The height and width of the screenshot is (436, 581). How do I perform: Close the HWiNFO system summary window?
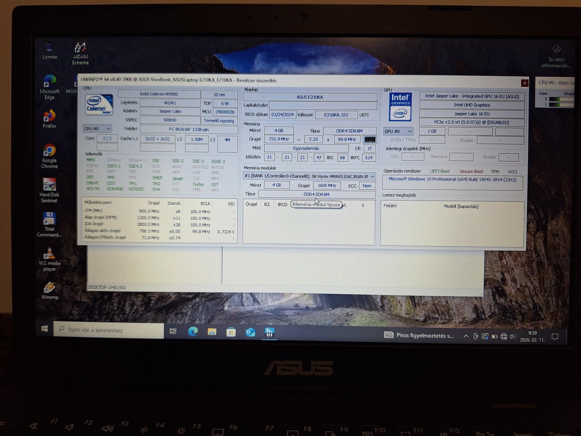[x=524, y=83]
